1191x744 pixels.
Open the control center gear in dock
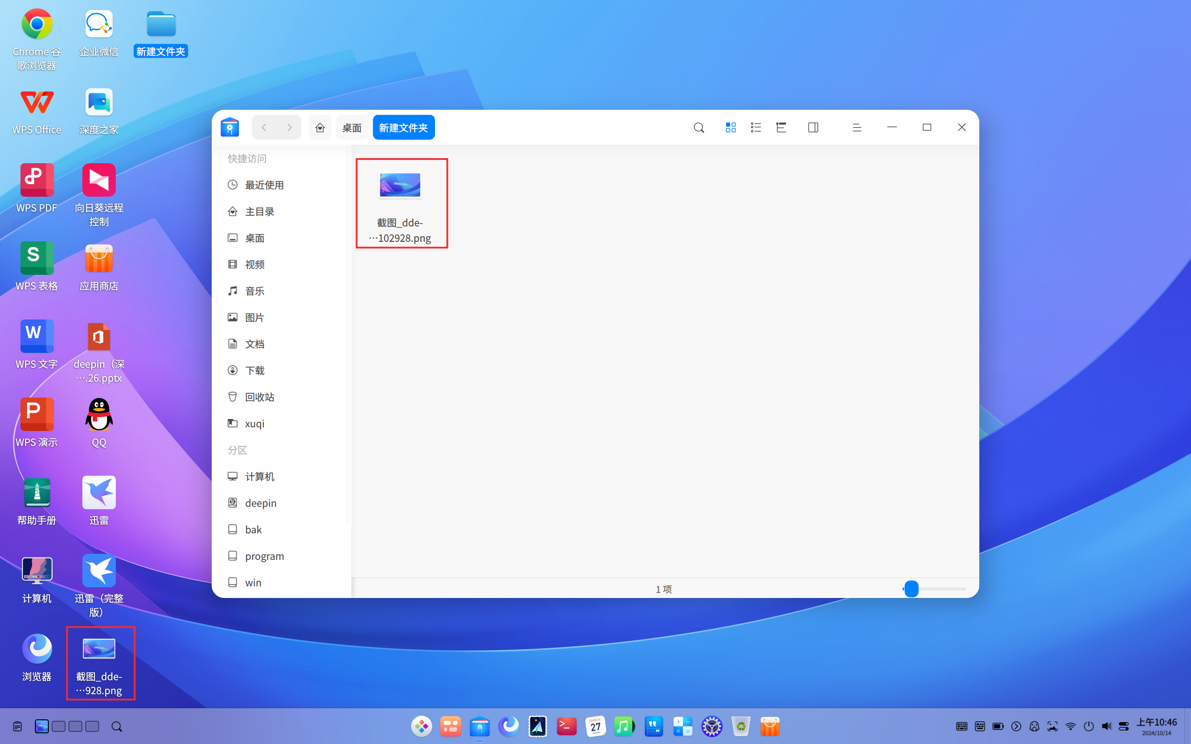tap(712, 726)
